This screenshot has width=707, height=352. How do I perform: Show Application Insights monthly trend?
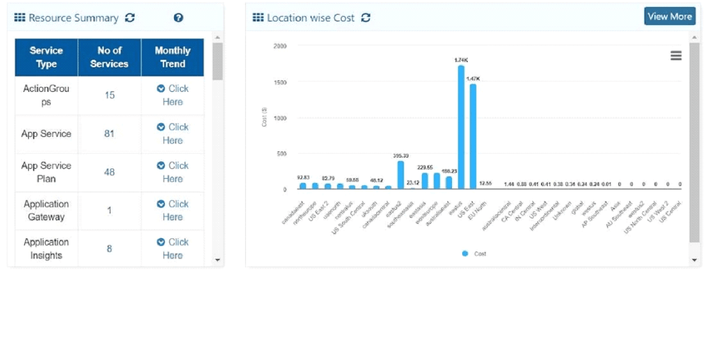(x=172, y=249)
